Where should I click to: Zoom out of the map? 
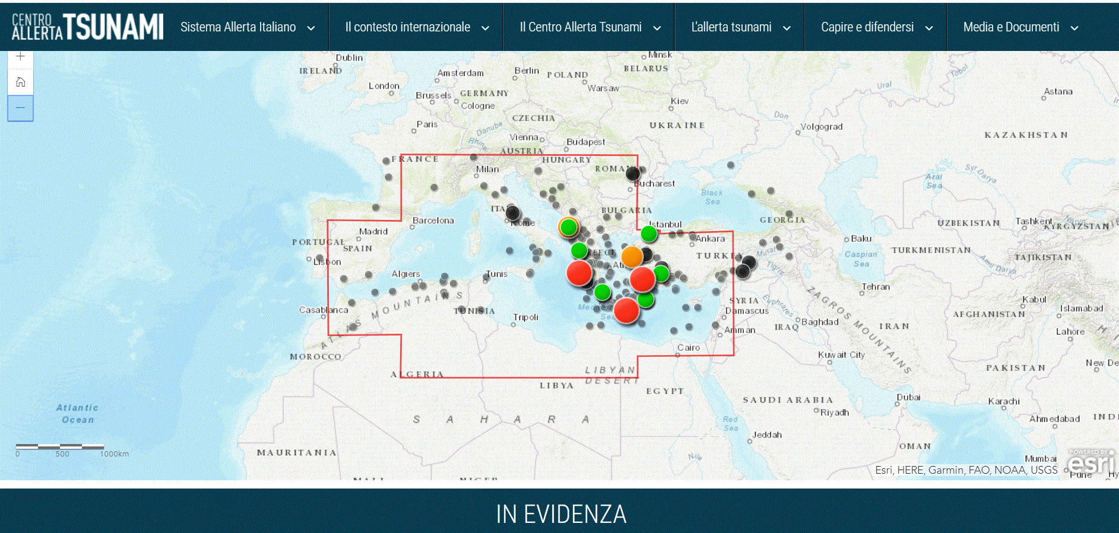tap(20, 108)
